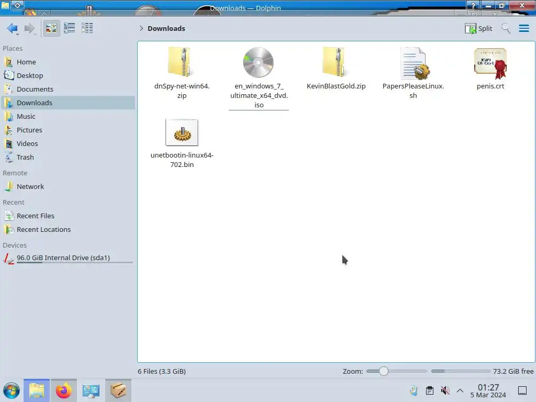Toggle the diamond pin icon in title bar
The width and height of the screenshot is (536, 402).
pos(18,5)
